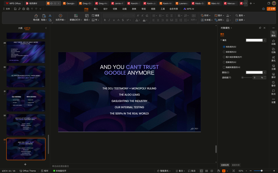Viewport: 278px width, 173px height.
Task: Click the Cut scissors icon
Action: 50,16
